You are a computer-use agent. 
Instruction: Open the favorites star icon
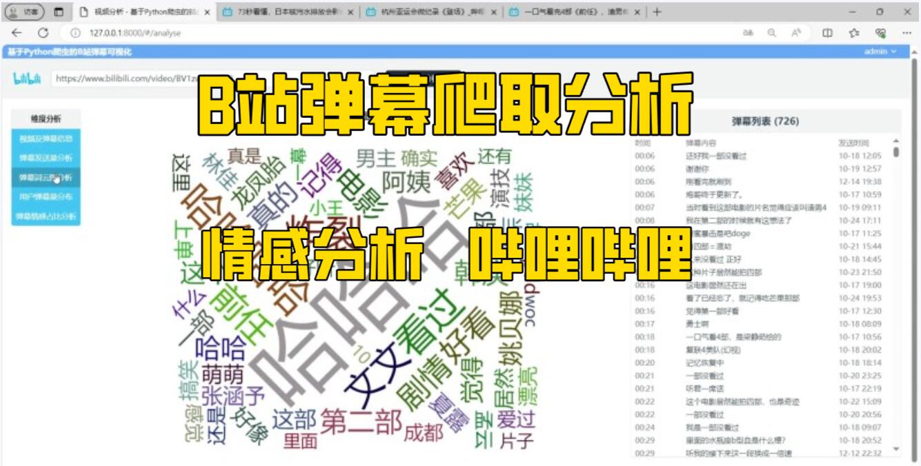click(854, 32)
